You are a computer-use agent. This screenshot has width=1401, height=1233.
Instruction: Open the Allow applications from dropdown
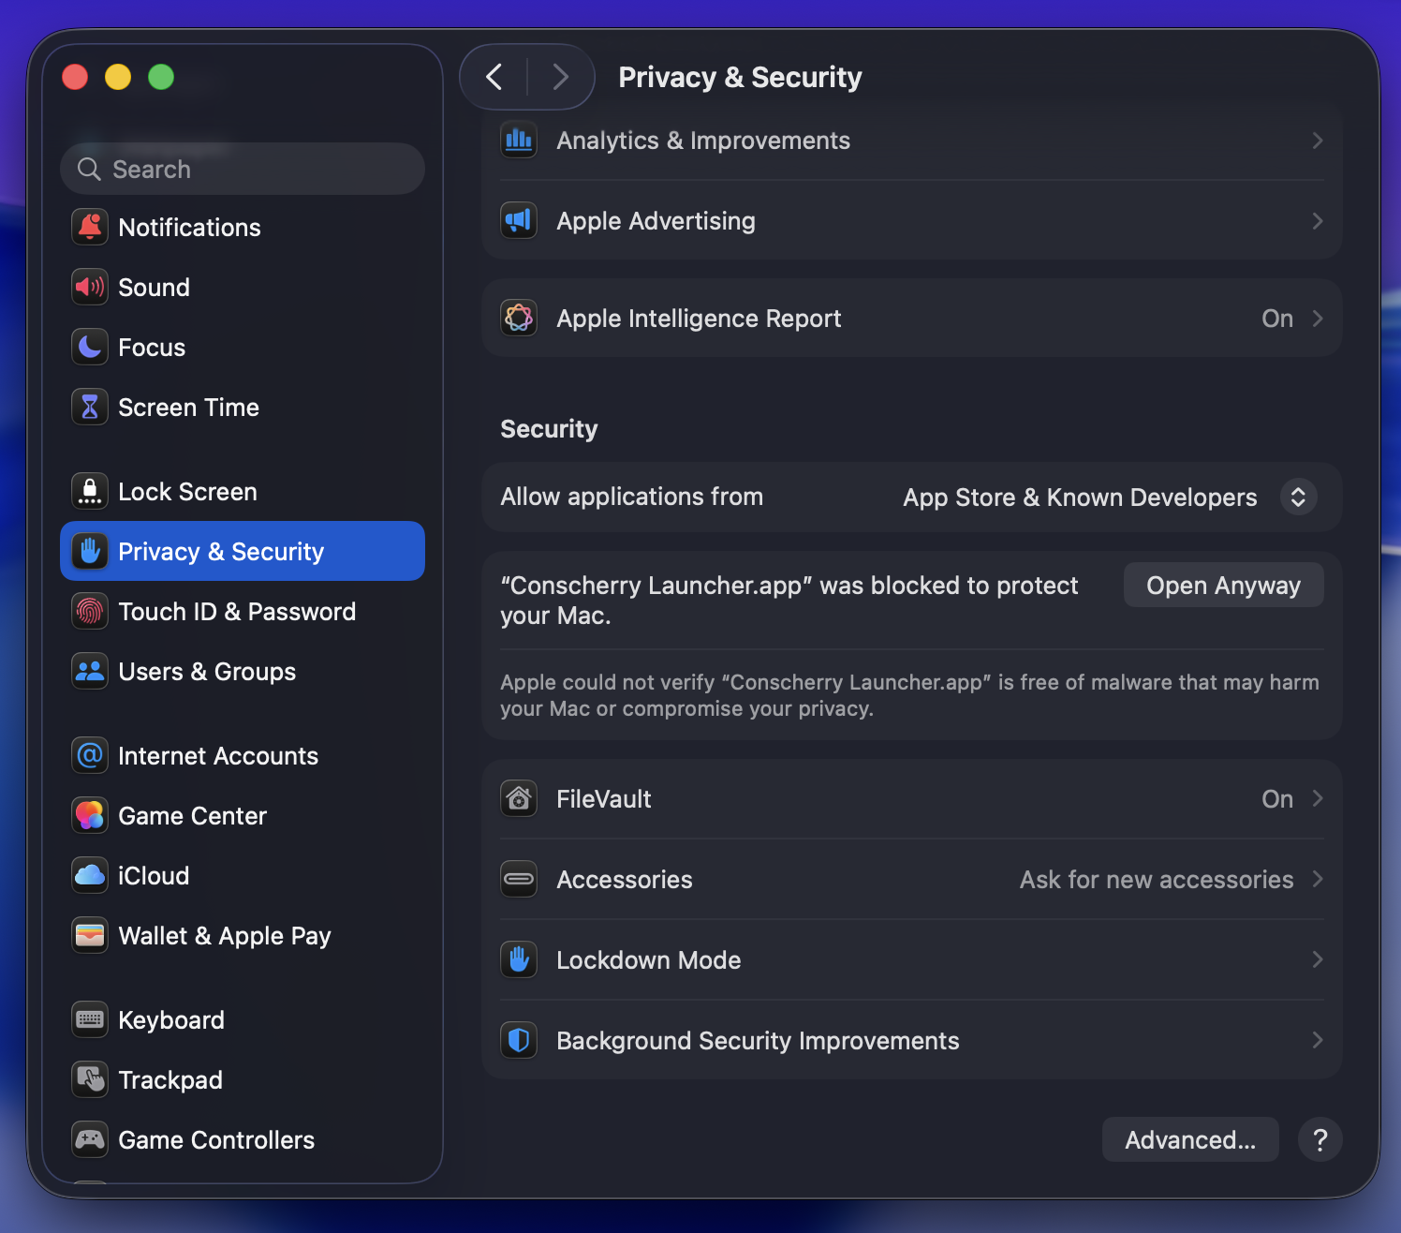pyautogui.click(x=1298, y=498)
